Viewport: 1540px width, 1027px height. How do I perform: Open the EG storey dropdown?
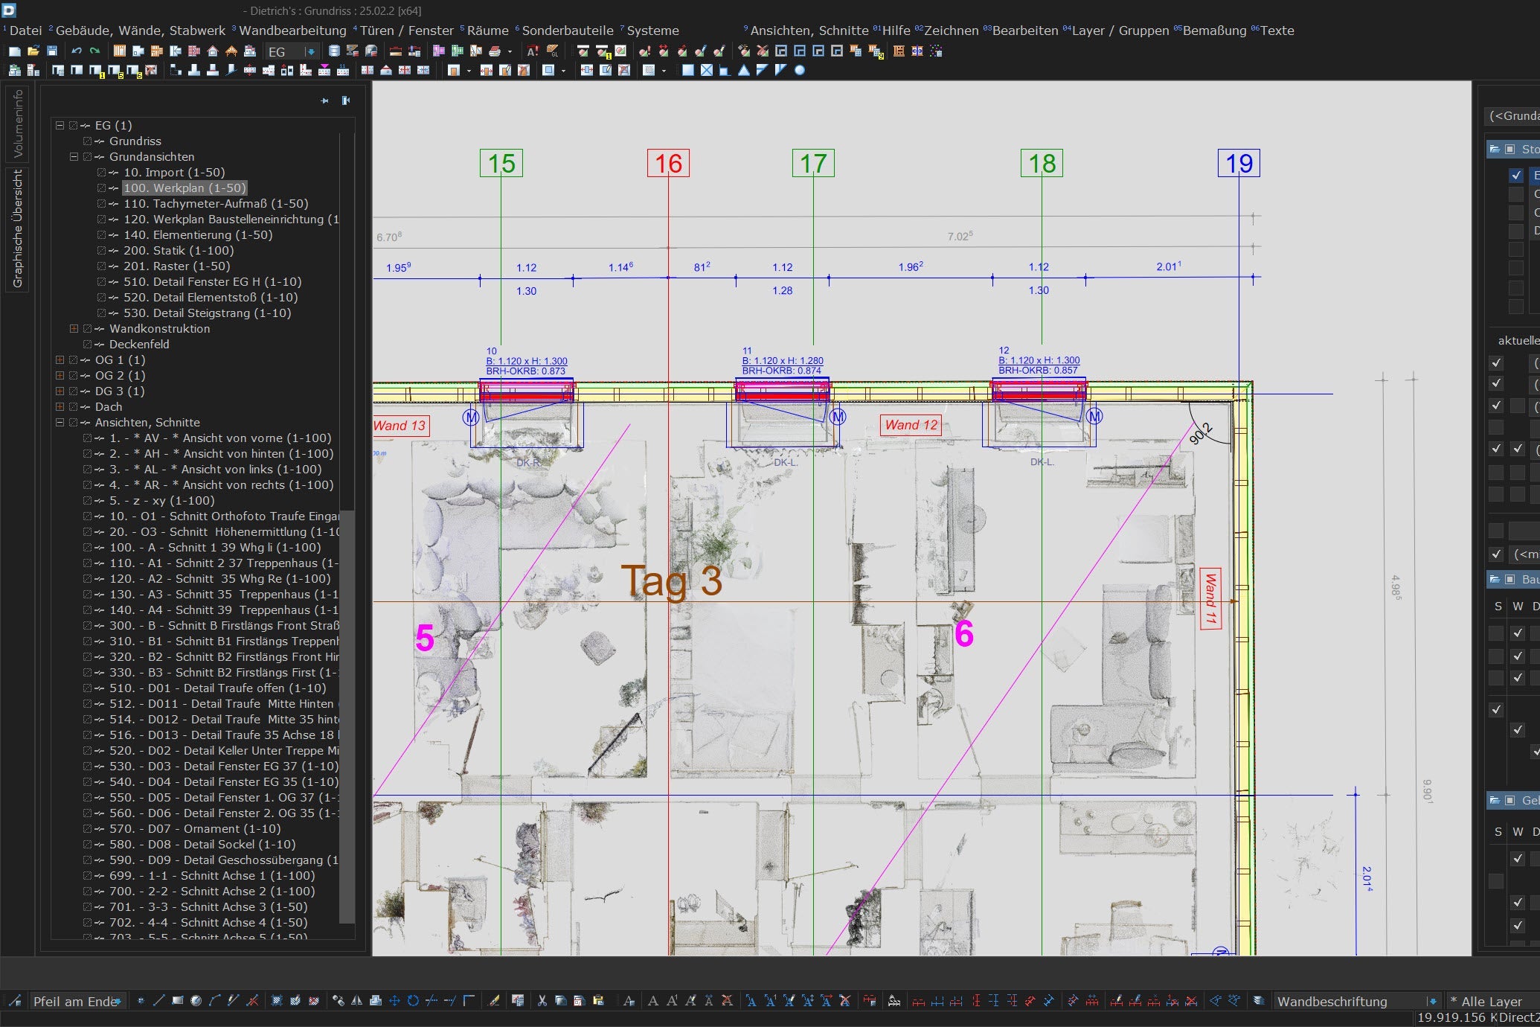[x=311, y=51]
